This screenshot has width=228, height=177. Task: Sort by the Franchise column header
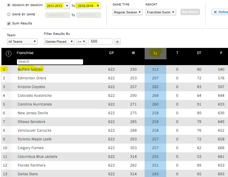25,53
